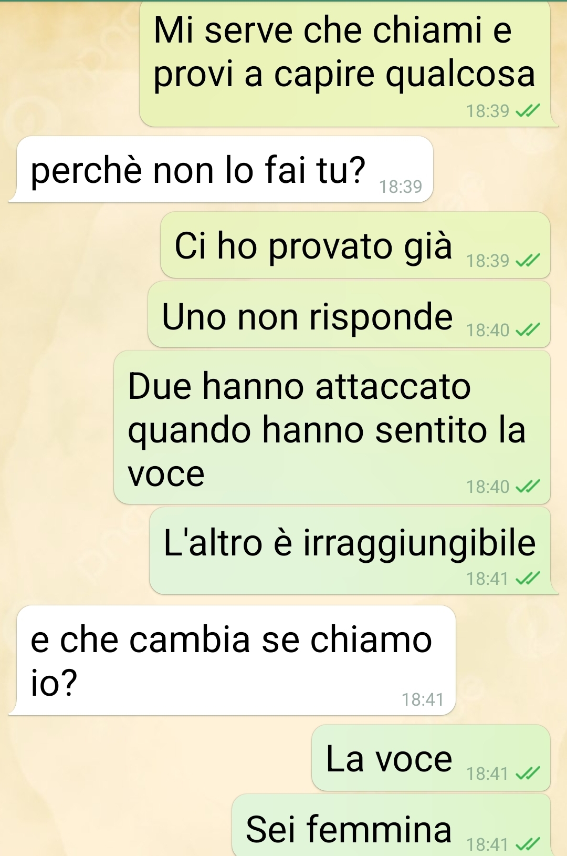Tap 18:39 timestamp on first green message
The height and width of the screenshot is (856, 567).
pos(488,111)
